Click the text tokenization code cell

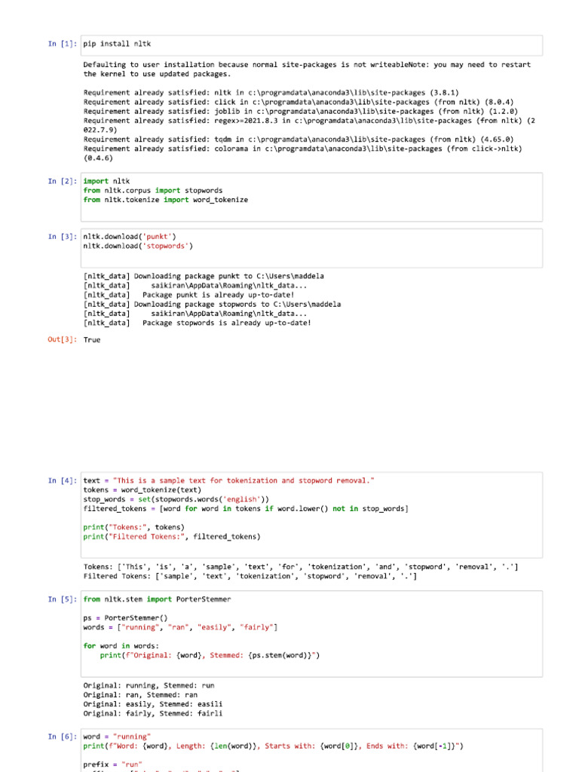pos(311,515)
